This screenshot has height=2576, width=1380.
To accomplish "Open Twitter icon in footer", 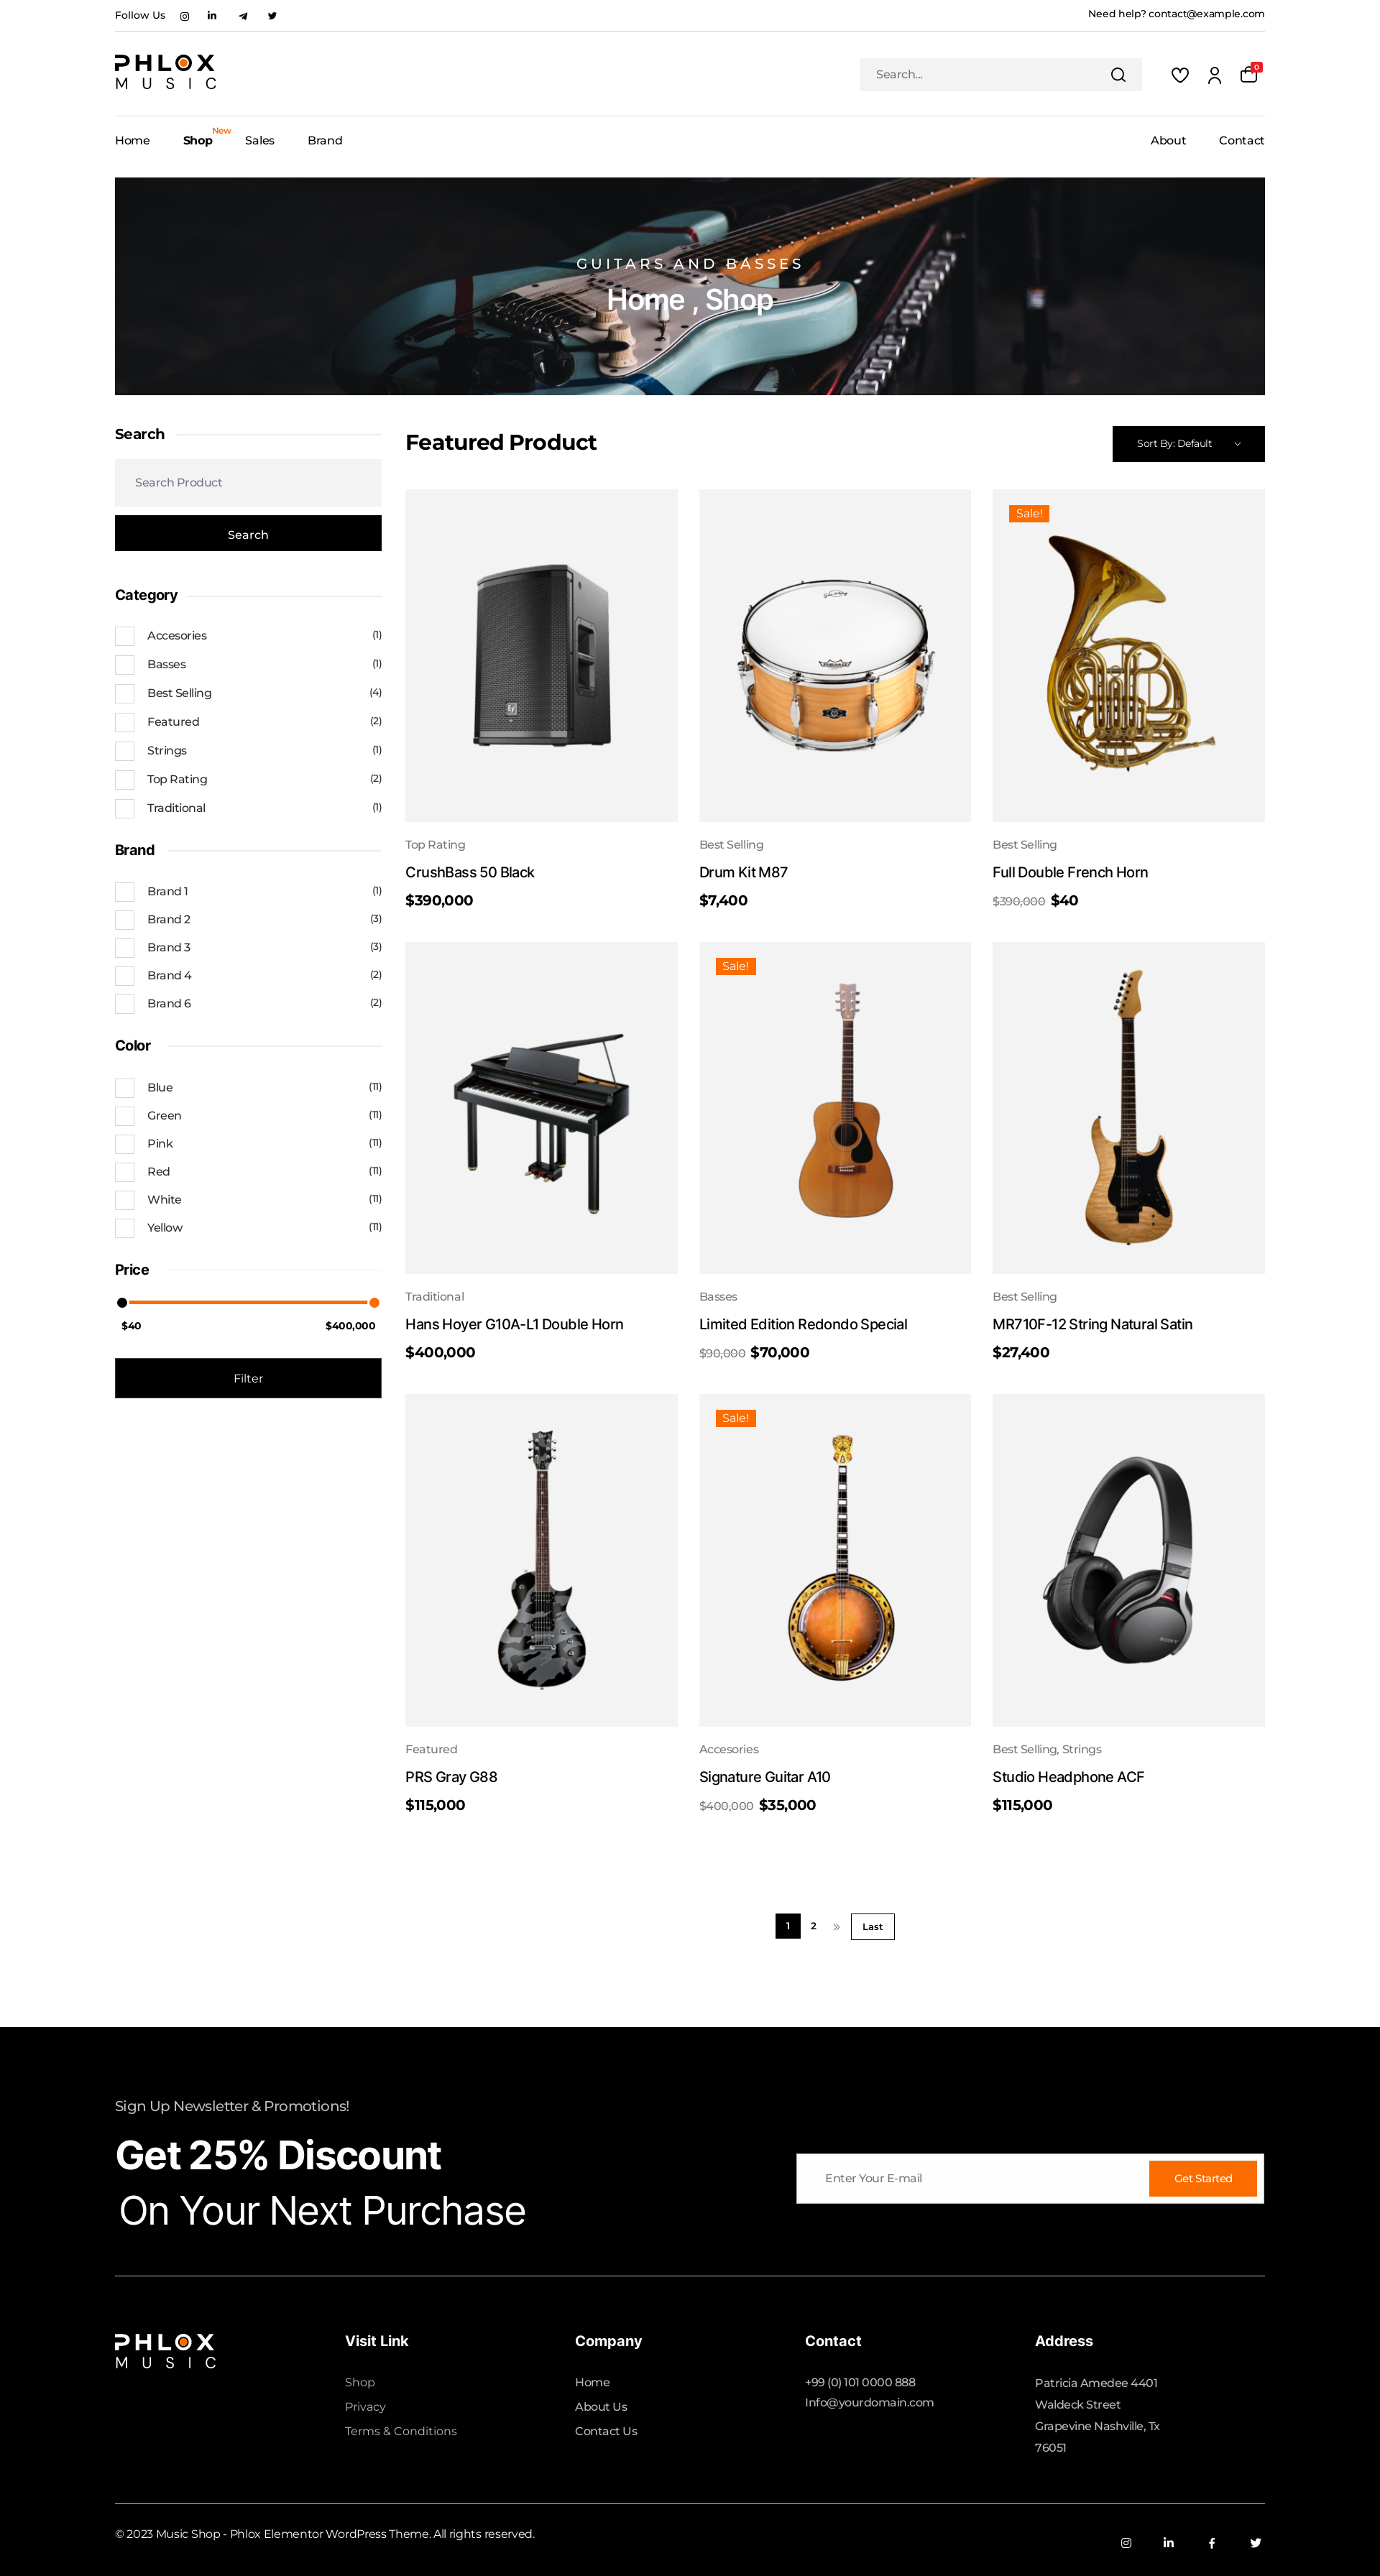I will [x=1255, y=2543].
